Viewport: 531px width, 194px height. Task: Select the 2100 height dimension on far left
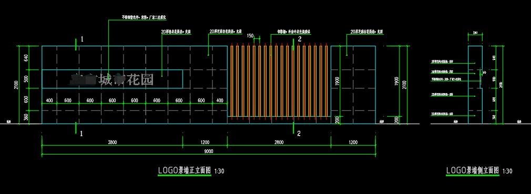click(x=16, y=85)
